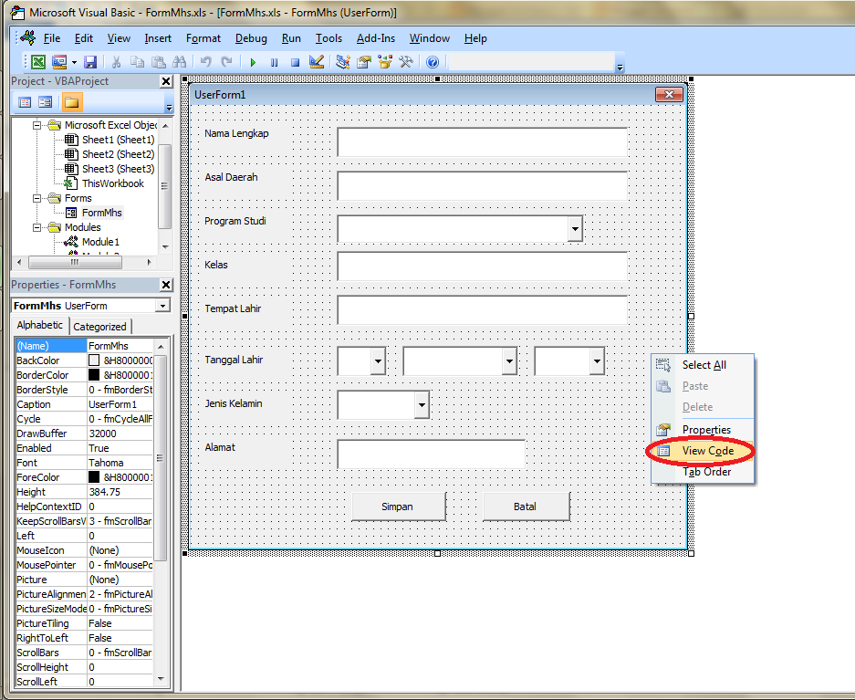Viewport: 855px width, 700px height.
Task: Open the Debug menu
Action: [x=251, y=38]
